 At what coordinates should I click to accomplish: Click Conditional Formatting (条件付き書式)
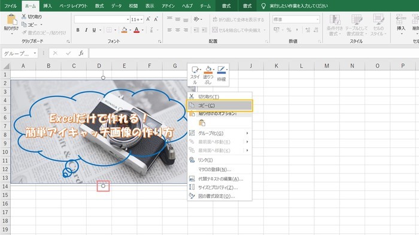[x=335, y=25]
